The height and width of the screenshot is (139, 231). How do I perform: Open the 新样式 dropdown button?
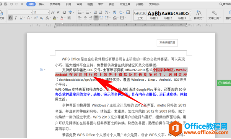coord(198,15)
